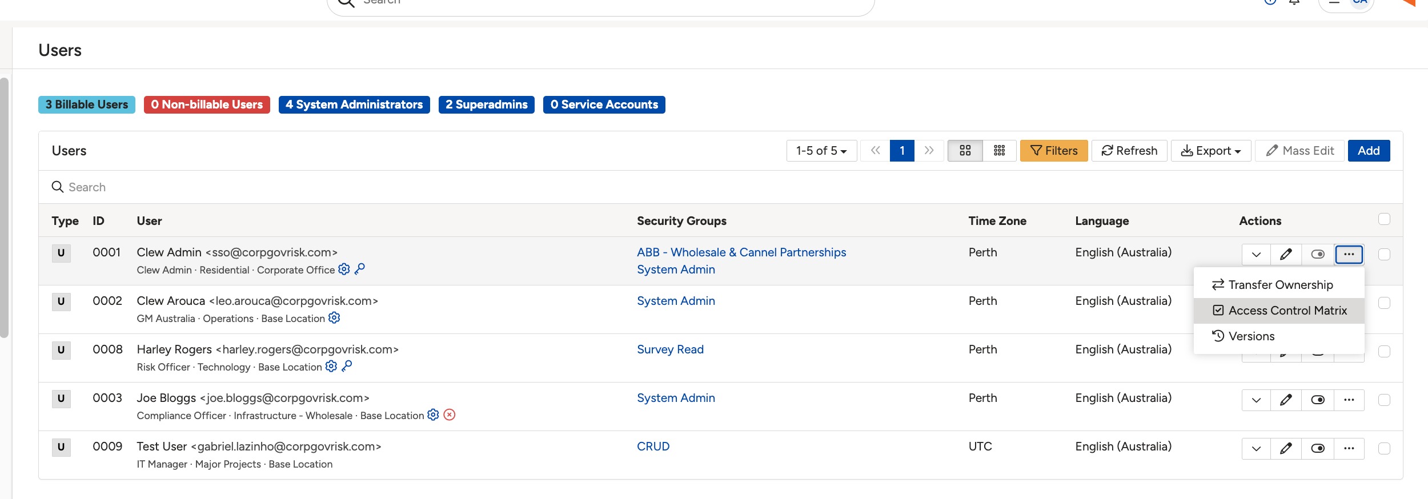Screen dimensions: 1428x499
Task: Open Survey Read security group
Action: pyautogui.click(x=670, y=349)
